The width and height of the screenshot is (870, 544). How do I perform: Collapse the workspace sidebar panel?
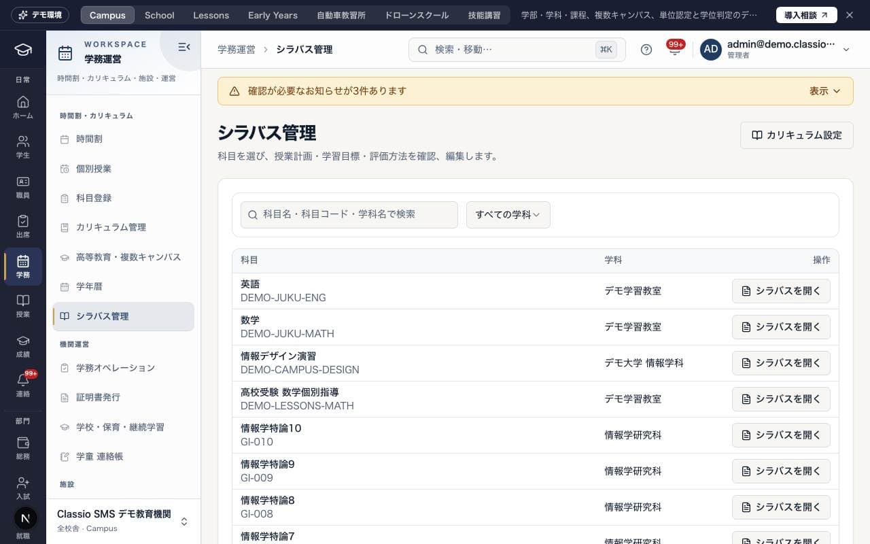click(x=184, y=47)
